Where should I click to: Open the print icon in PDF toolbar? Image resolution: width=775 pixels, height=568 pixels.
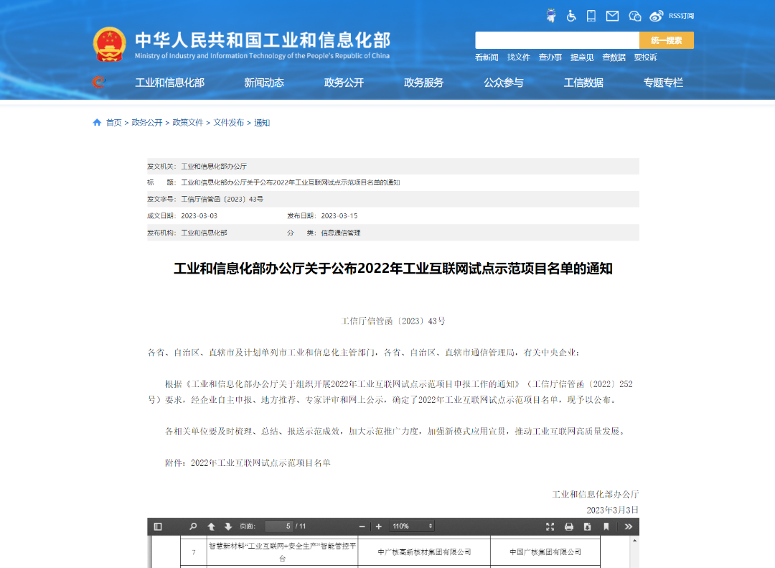pyautogui.click(x=568, y=526)
